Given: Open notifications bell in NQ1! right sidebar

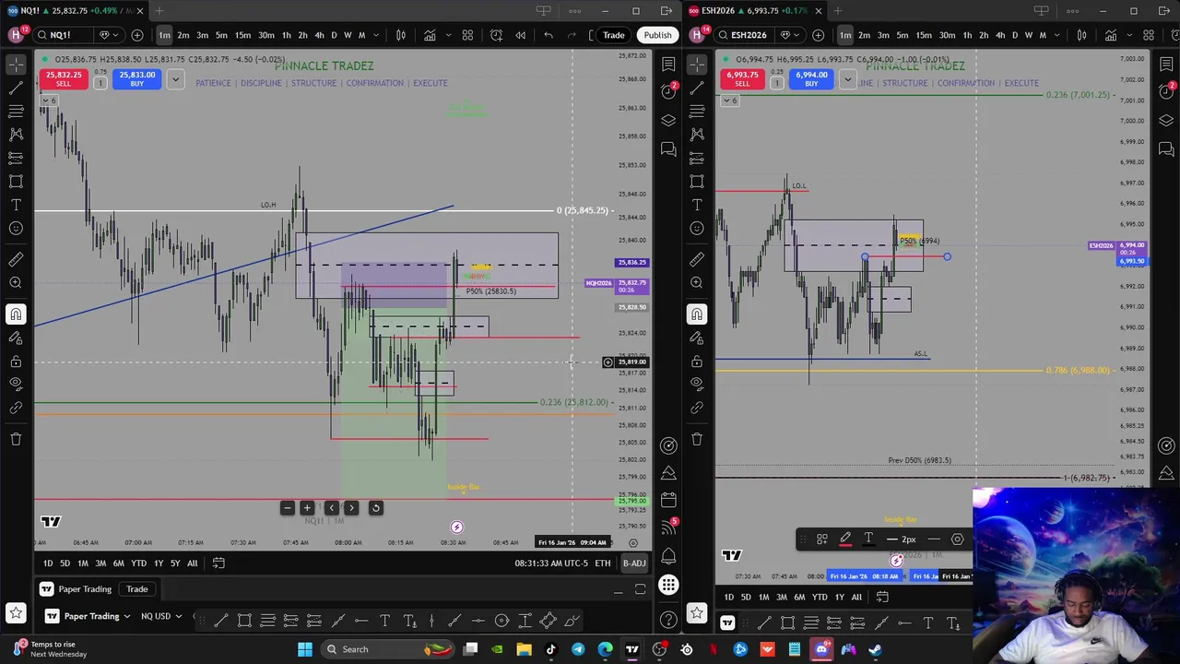Looking at the screenshot, I should coord(668,555).
